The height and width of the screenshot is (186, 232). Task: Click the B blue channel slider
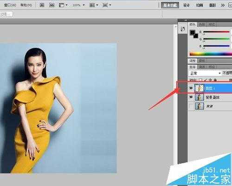(x=216, y=46)
